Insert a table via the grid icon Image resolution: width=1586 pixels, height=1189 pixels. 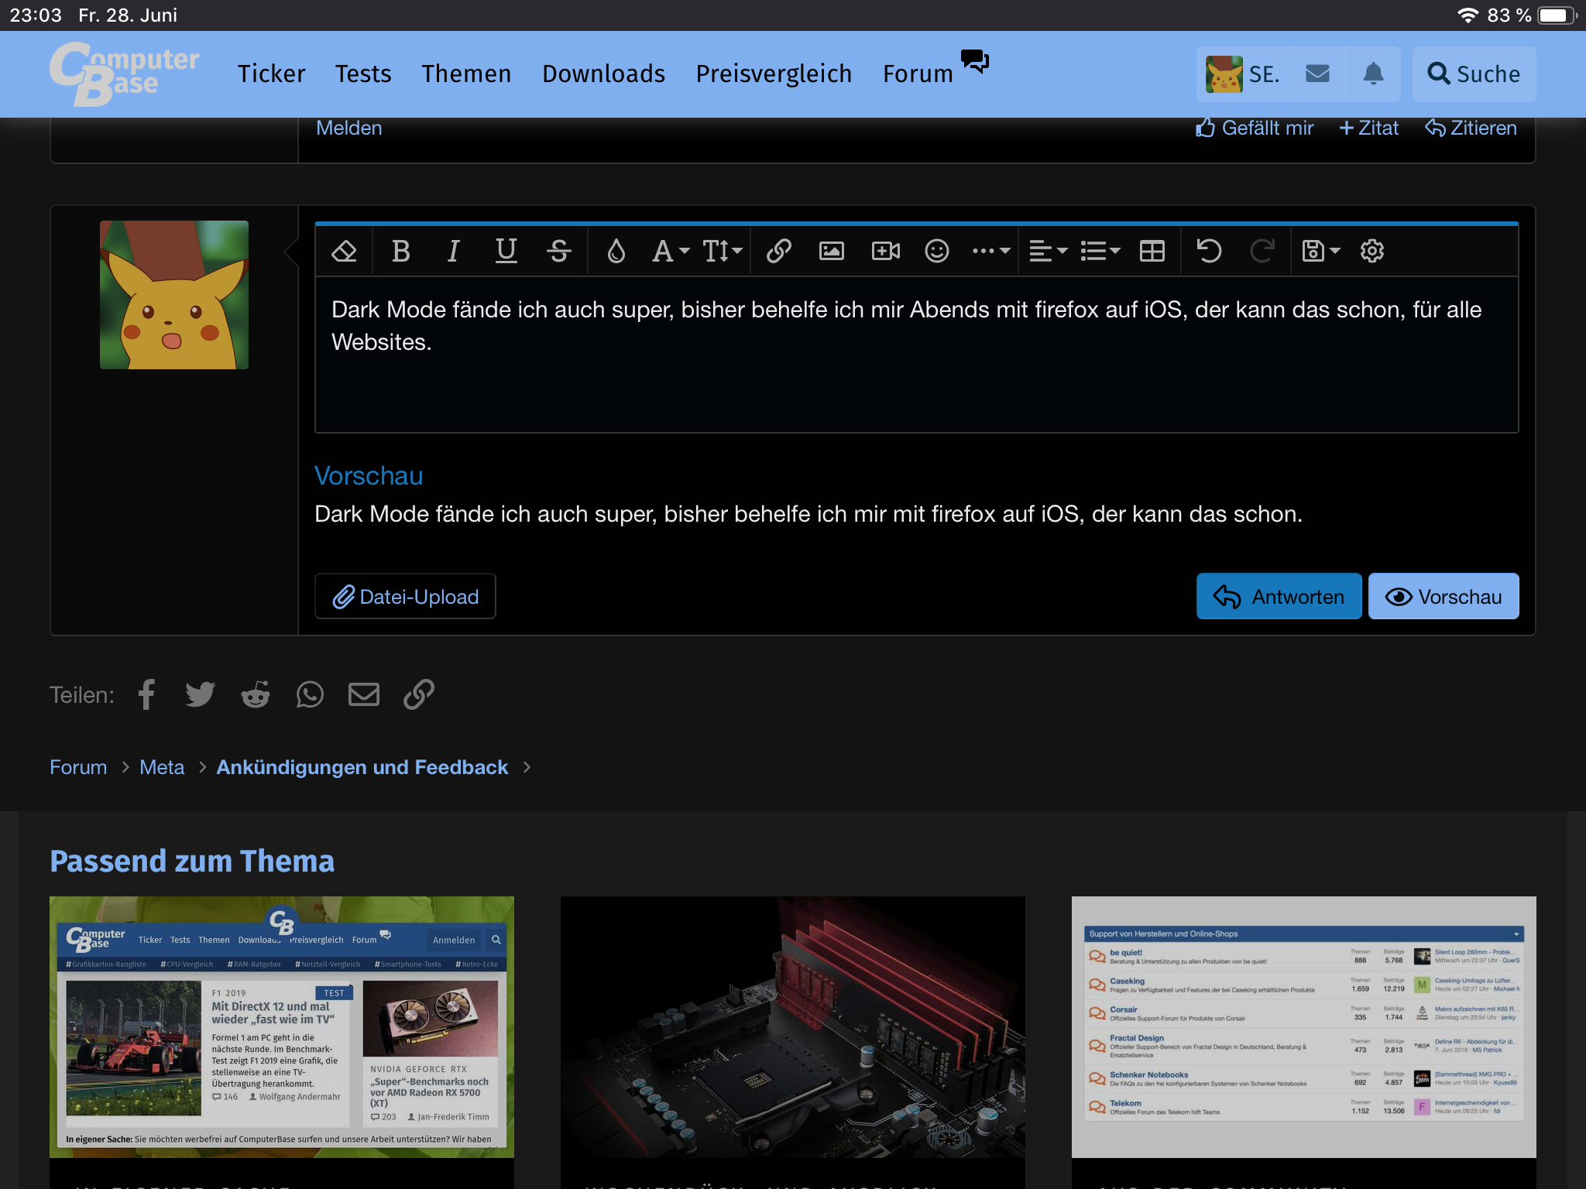coord(1152,251)
